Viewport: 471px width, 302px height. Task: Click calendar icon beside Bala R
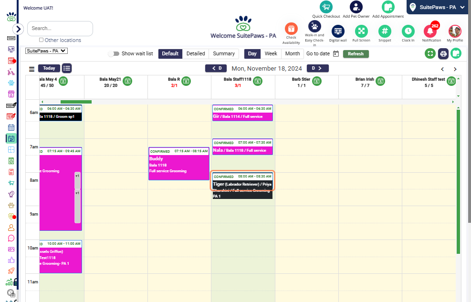pos(186,81)
